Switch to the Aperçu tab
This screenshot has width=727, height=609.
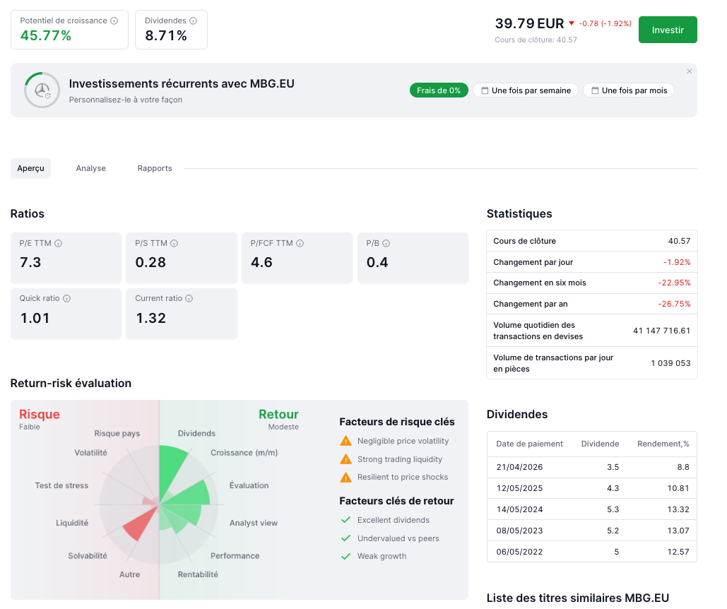(30, 168)
